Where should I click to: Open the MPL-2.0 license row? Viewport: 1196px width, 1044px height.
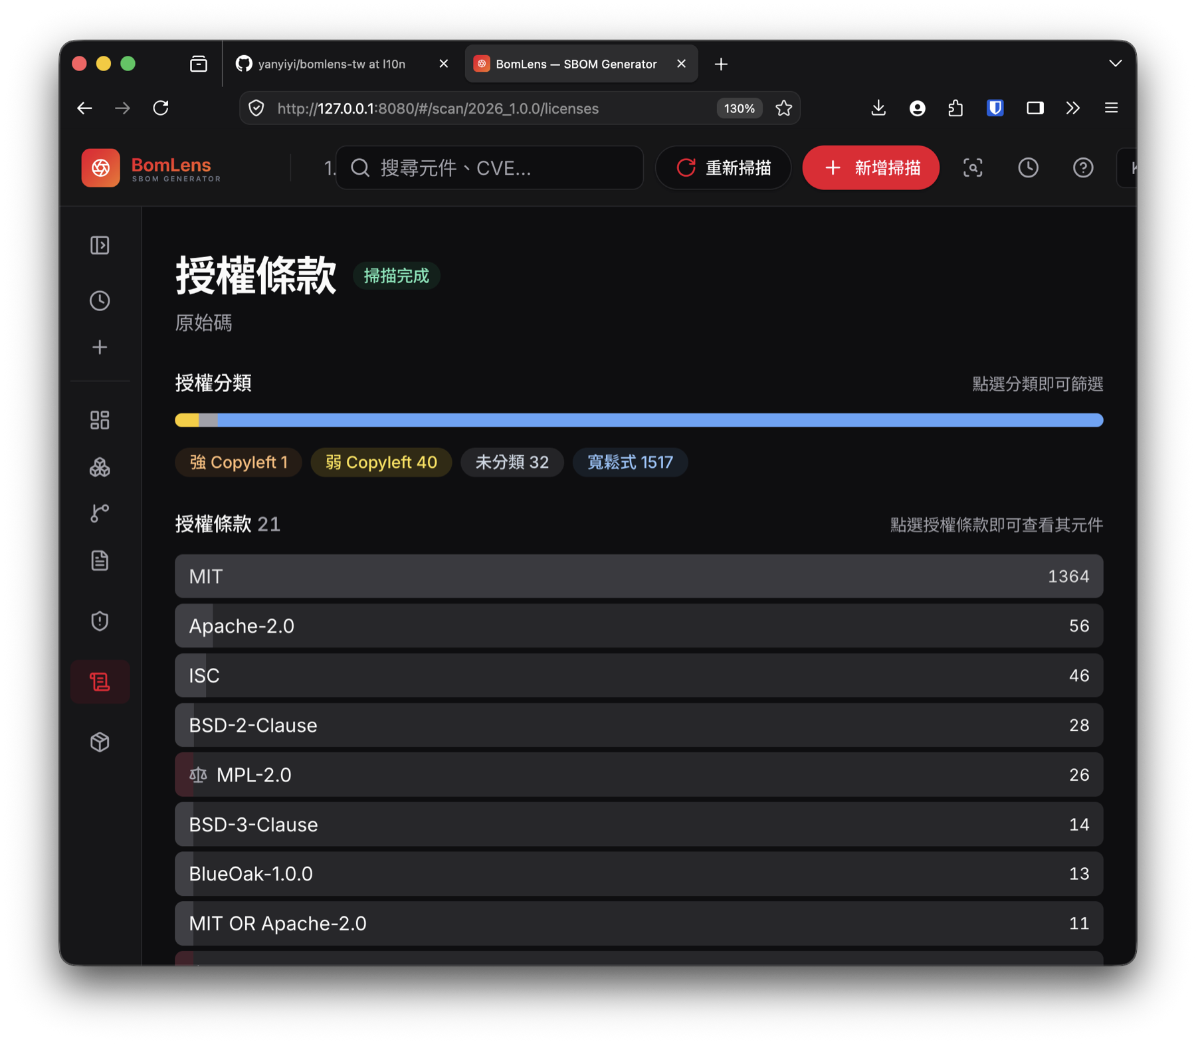tap(639, 774)
